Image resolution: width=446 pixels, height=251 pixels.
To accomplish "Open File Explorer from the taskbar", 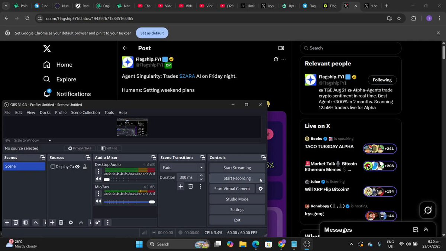I will [x=243, y=244].
